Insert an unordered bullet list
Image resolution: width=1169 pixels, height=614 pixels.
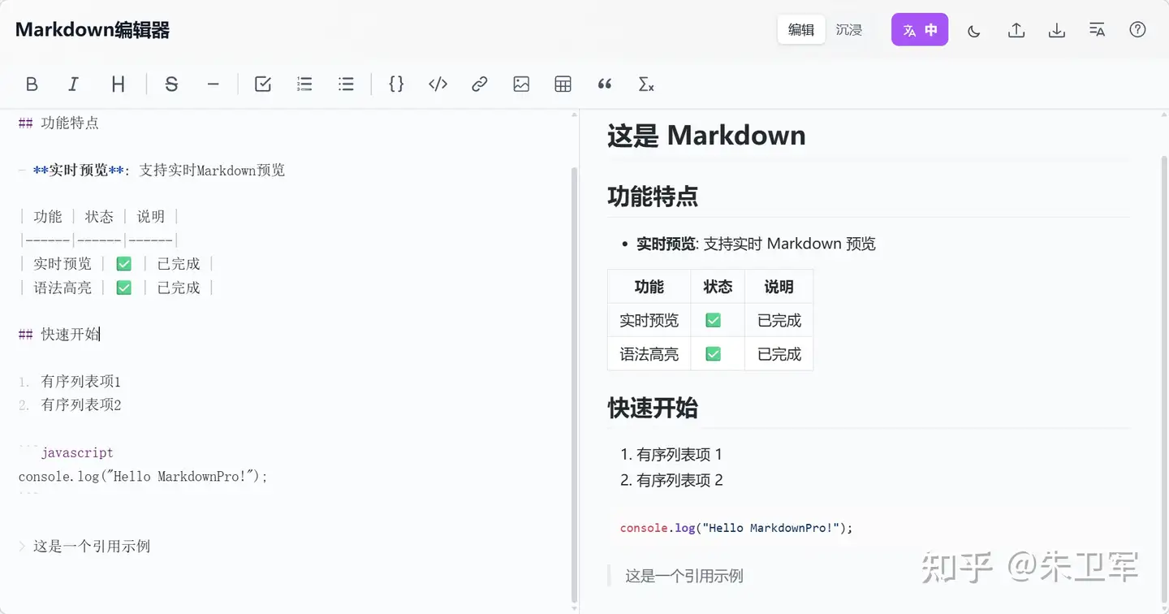pos(347,84)
